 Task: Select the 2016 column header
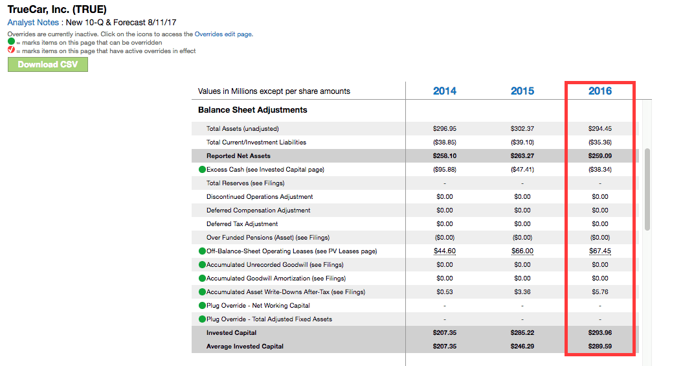pos(599,91)
